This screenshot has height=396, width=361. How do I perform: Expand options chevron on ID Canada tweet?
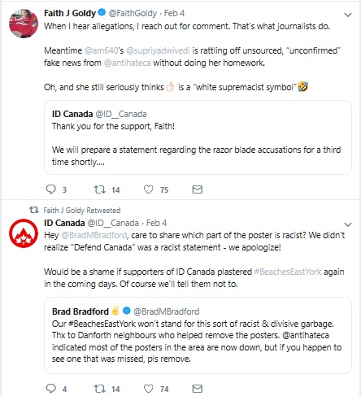click(x=348, y=224)
